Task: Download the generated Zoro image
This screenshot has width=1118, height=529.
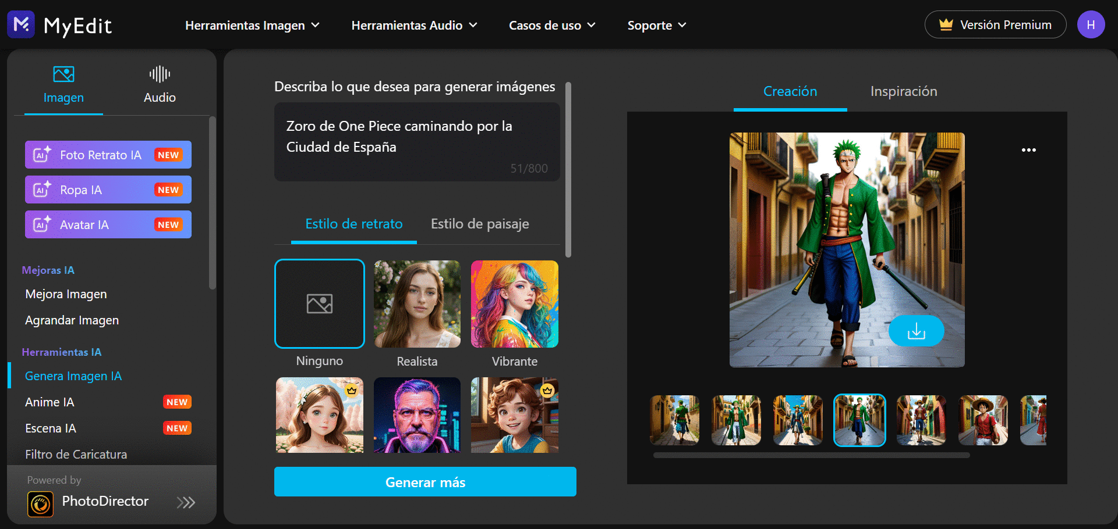Action: point(916,330)
